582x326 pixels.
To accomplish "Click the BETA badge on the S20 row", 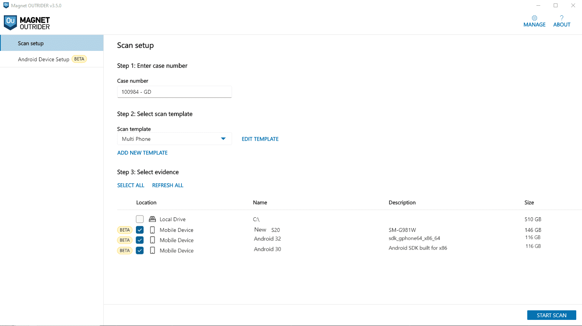I will (x=125, y=230).
